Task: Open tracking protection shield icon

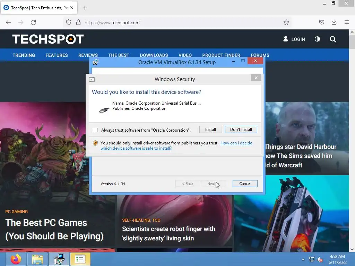Action: (69, 23)
